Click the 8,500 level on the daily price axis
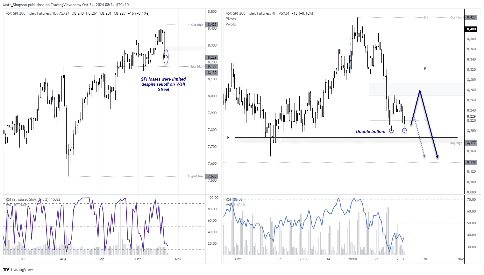The image size is (484, 275). pyautogui.click(x=212, y=11)
